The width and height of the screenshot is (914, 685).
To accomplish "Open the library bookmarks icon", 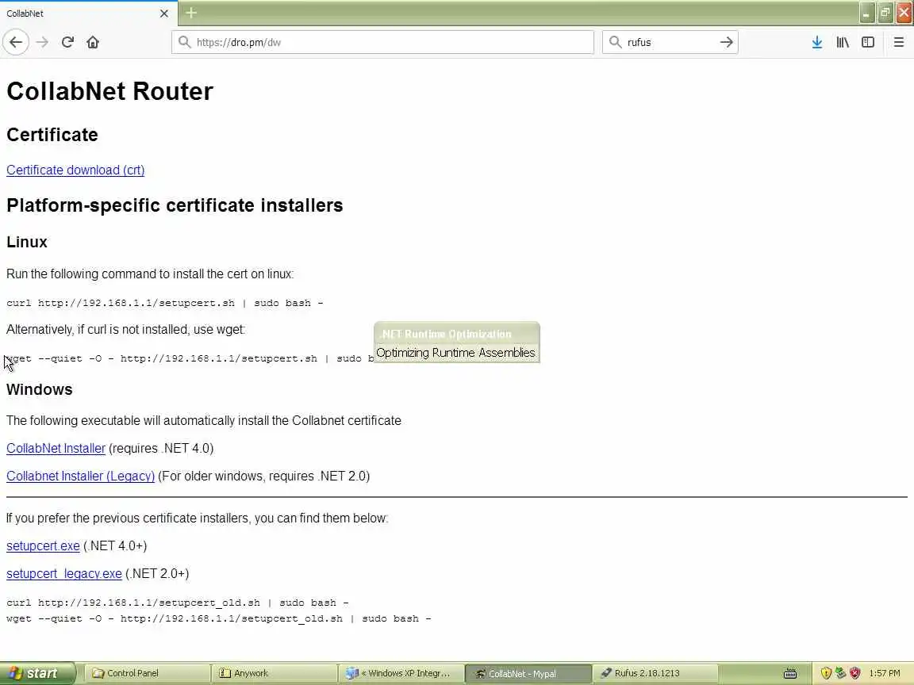I will (x=843, y=42).
